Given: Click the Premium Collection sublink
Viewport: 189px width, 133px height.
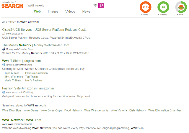Looking at the screenshot, I should (x=36, y=73).
